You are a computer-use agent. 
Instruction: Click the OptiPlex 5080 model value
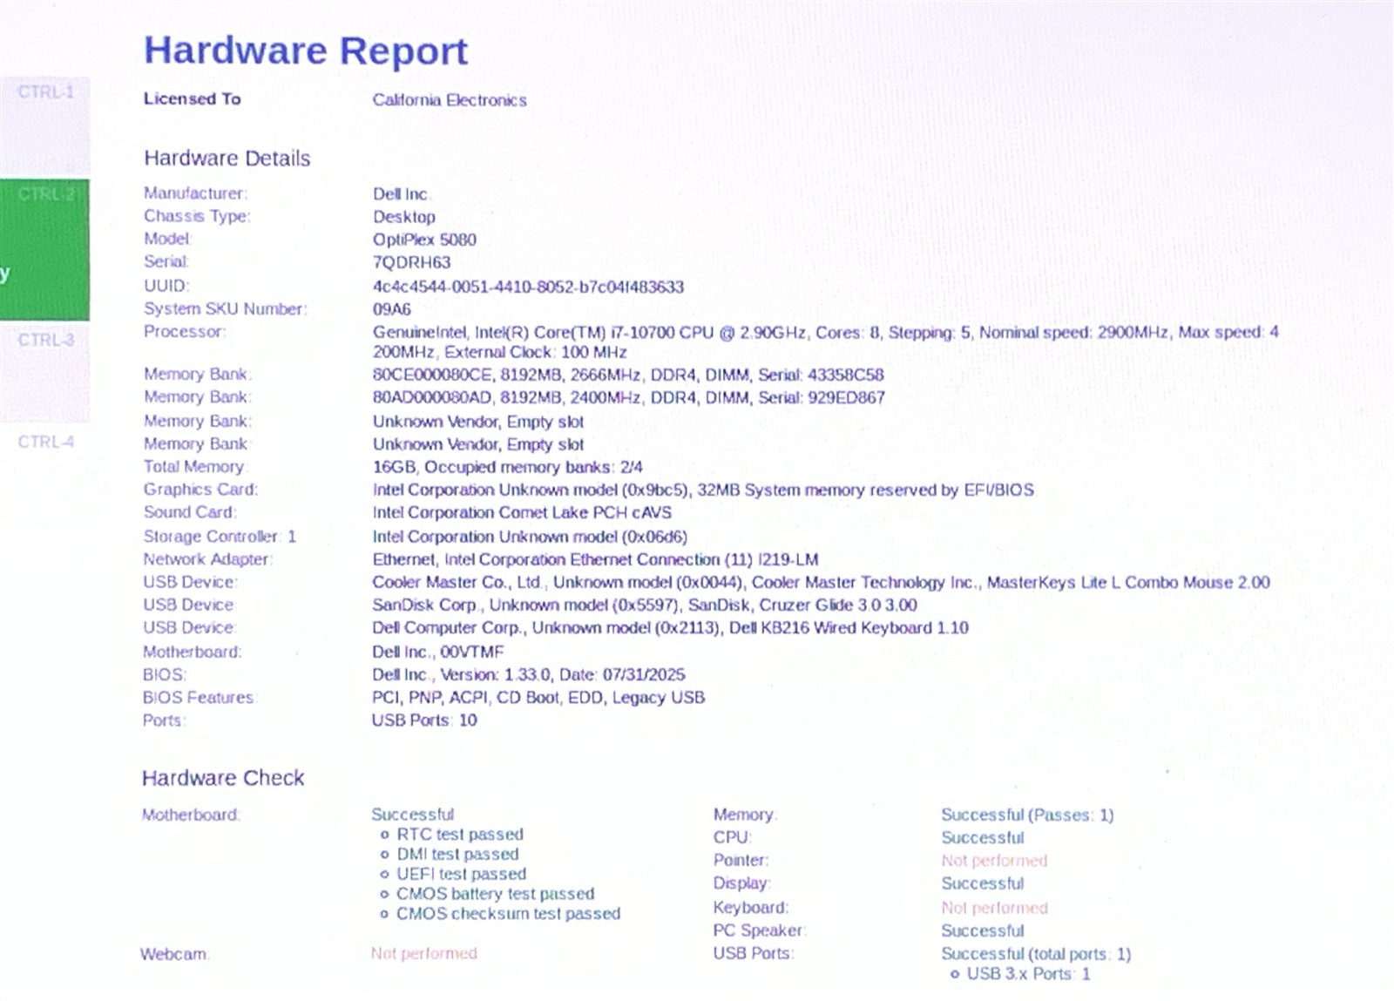click(424, 240)
